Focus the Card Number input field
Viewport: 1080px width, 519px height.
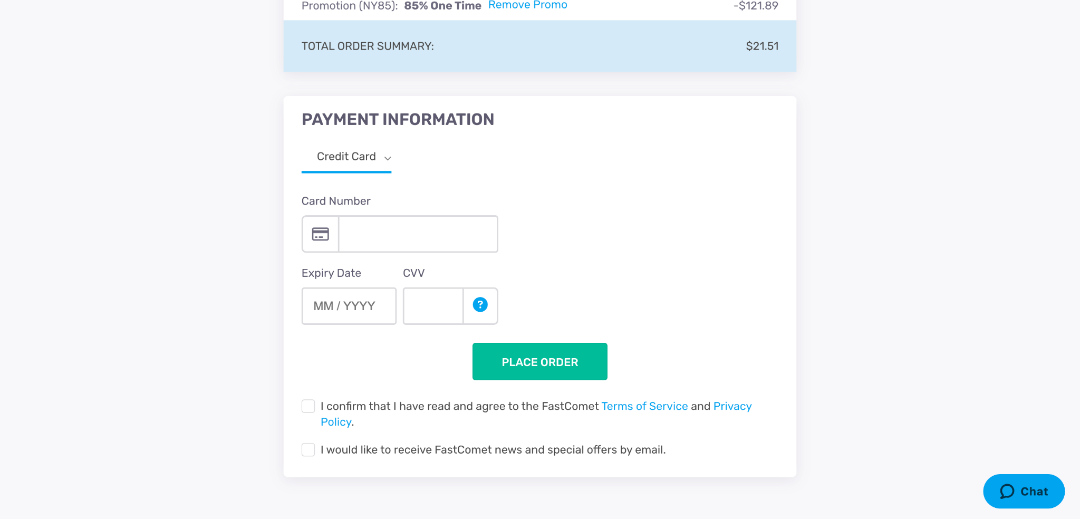click(x=418, y=234)
